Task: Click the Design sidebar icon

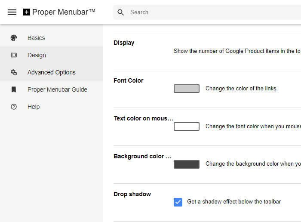Action: point(14,55)
